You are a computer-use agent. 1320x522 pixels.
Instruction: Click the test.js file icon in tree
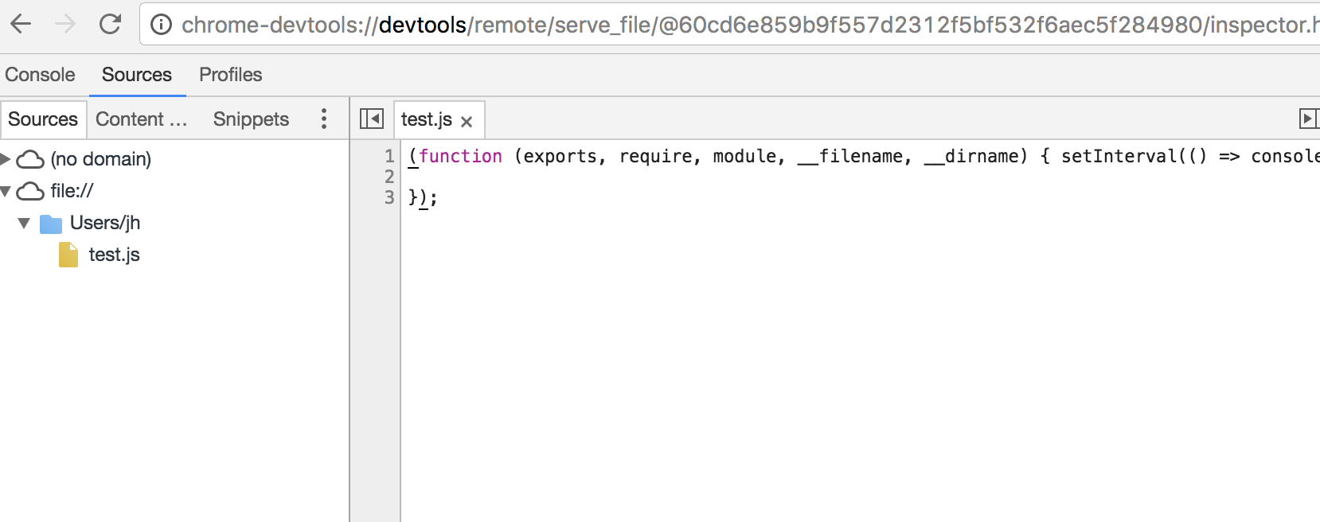[x=68, y=255]
